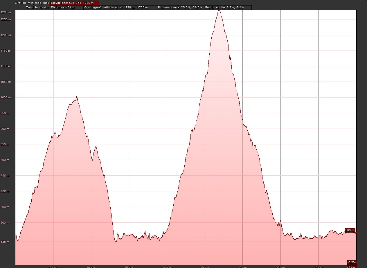Click the red Elevazione statistics box

pyautogui.click(x=75, y=3)
